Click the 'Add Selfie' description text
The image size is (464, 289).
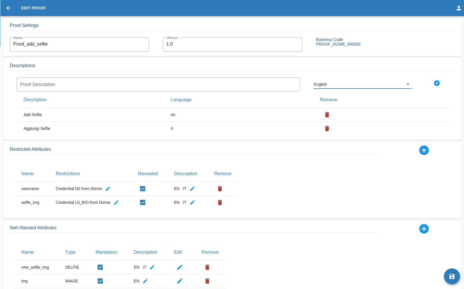point(33,115)
